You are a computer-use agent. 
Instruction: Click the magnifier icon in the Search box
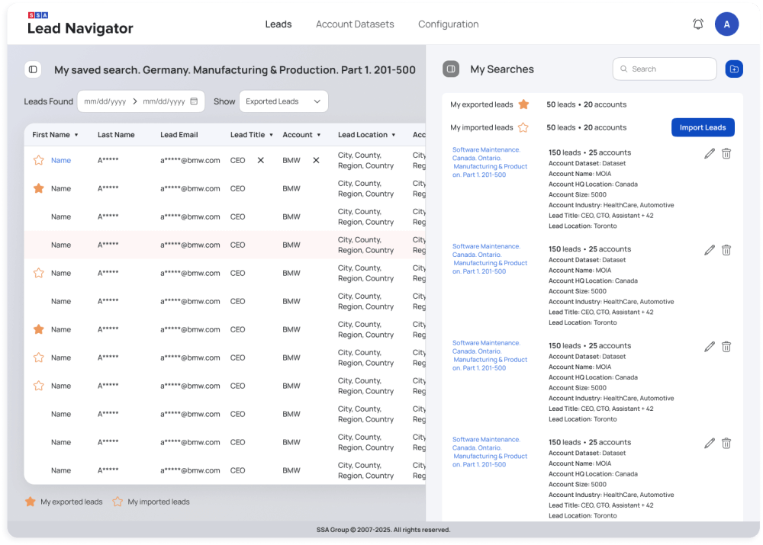624,69
